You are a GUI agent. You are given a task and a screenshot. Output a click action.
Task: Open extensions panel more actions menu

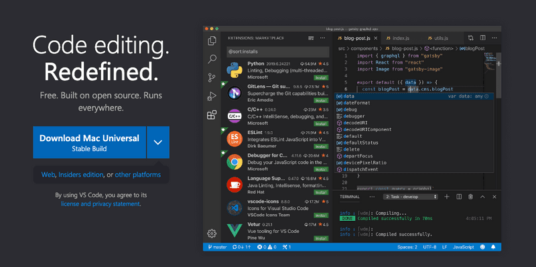[322, 38]
